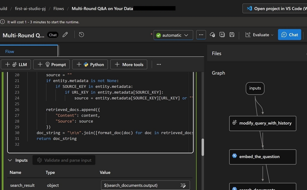Click the cloud deploy icon
This screenshot has height=190, width=307.
(x=212, y=35)
